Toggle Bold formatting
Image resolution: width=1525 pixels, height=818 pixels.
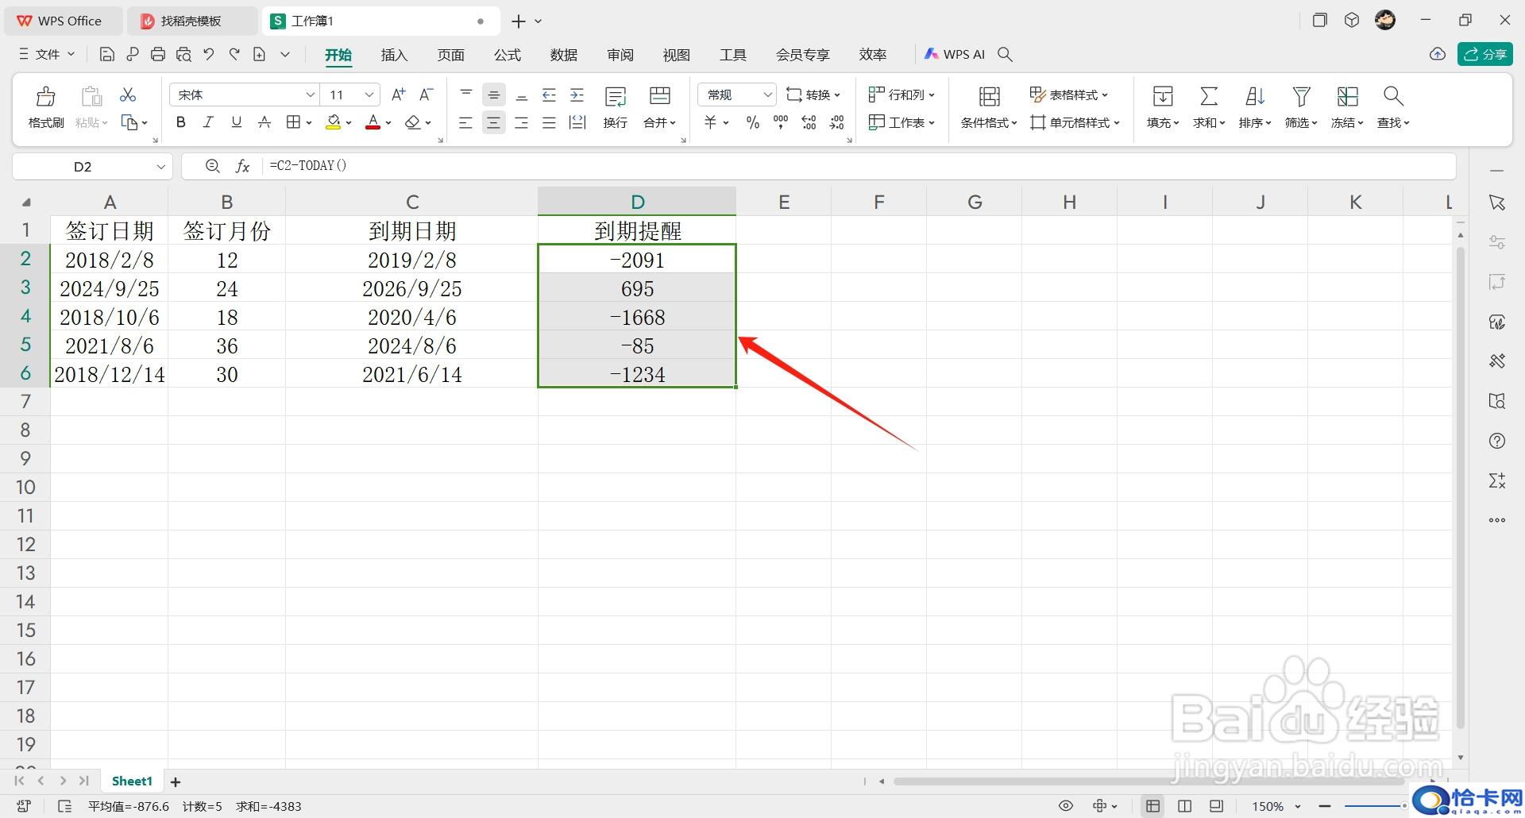(x=181, y=122)
